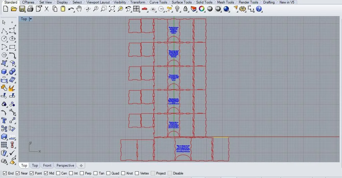
Task: Click the four-viewport layout icon
Action: pyautogui.click(x=137, y=9)
